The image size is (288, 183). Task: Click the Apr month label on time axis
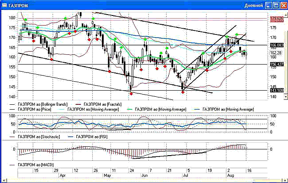tap(63, 175)
